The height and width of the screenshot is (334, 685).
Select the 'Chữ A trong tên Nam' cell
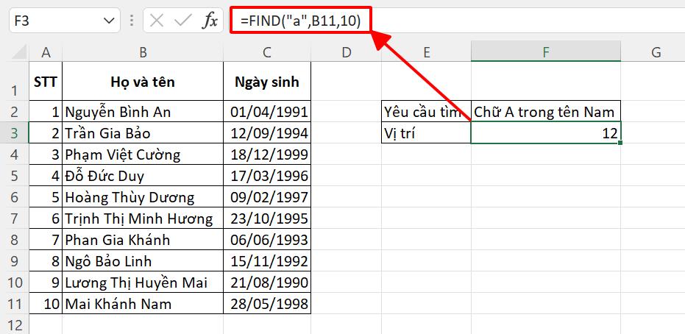pos(546,112)
